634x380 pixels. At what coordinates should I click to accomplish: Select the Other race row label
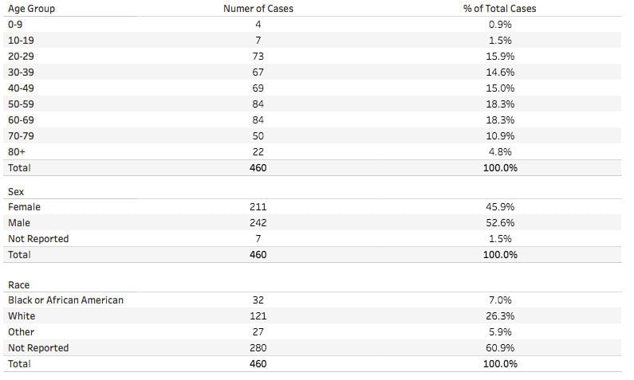22,332
